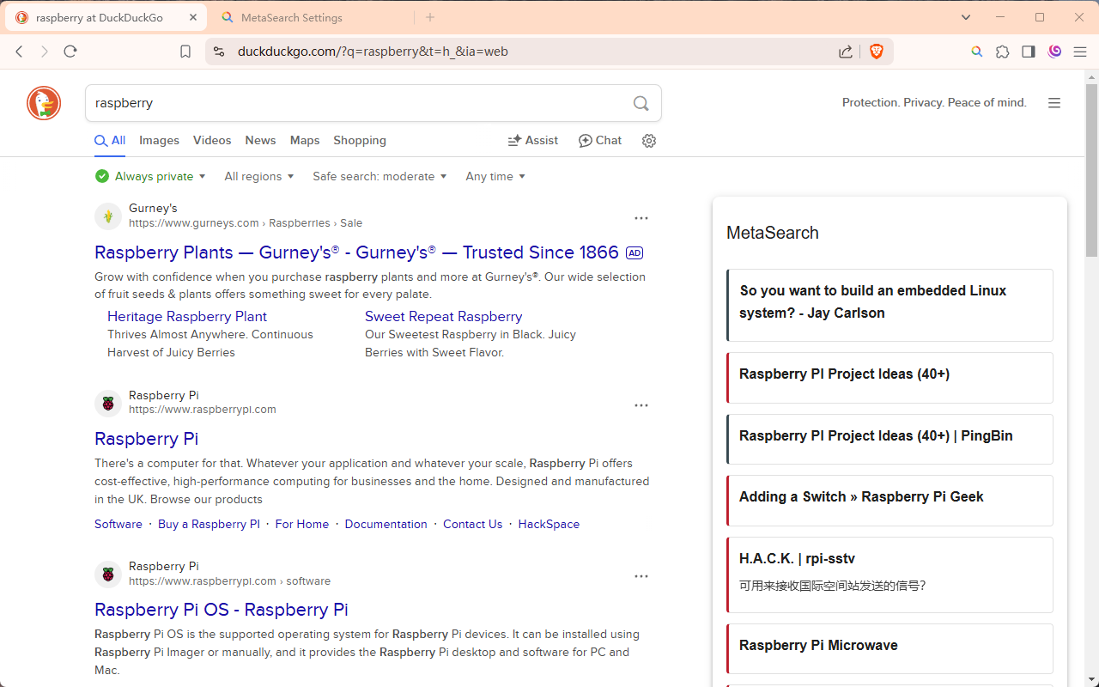Bookmark the page using the star icon

click(185, 51)
